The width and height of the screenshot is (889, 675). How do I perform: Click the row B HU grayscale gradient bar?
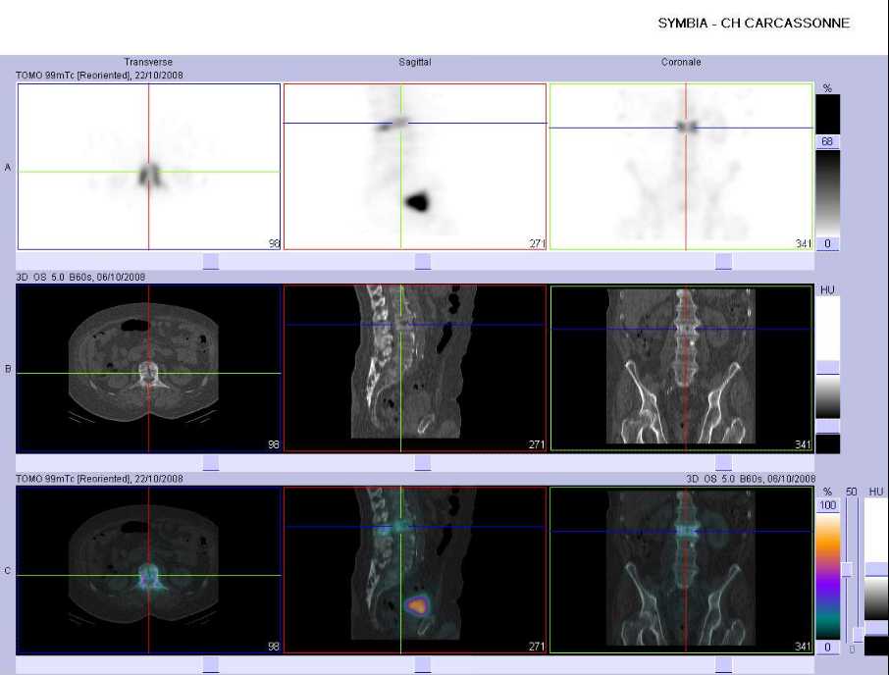pos(828,396)
